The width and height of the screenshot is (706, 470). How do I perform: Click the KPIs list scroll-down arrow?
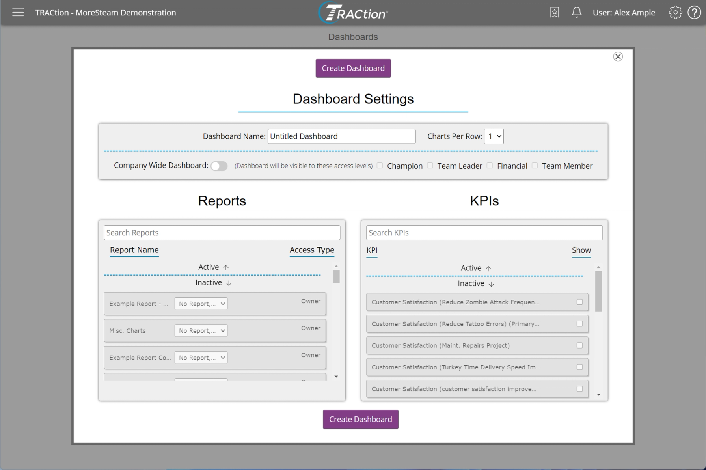[598, 395]
